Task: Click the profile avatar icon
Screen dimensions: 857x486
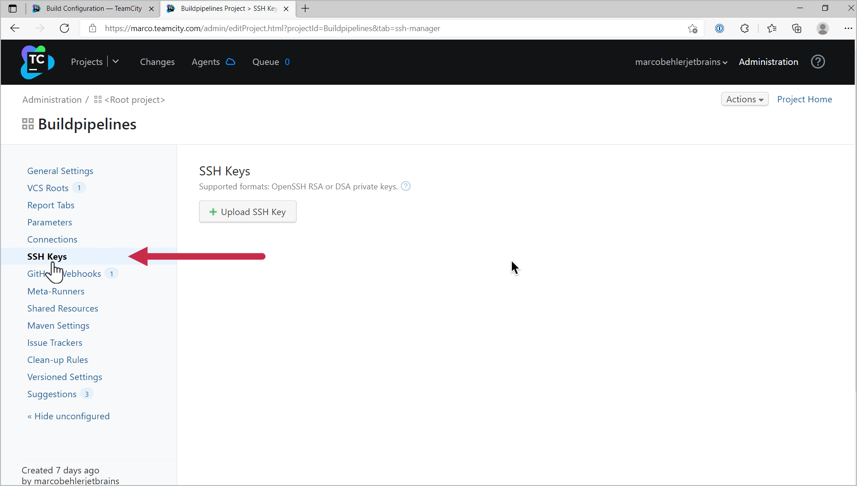Action: pyautogui.click(x=823, y=28)
